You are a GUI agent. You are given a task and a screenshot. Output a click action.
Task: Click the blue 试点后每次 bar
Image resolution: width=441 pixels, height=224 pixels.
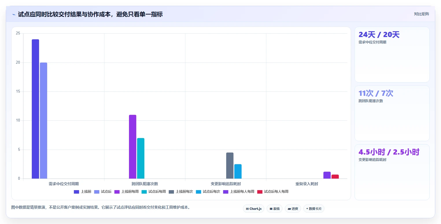click(x=238, y=171)
